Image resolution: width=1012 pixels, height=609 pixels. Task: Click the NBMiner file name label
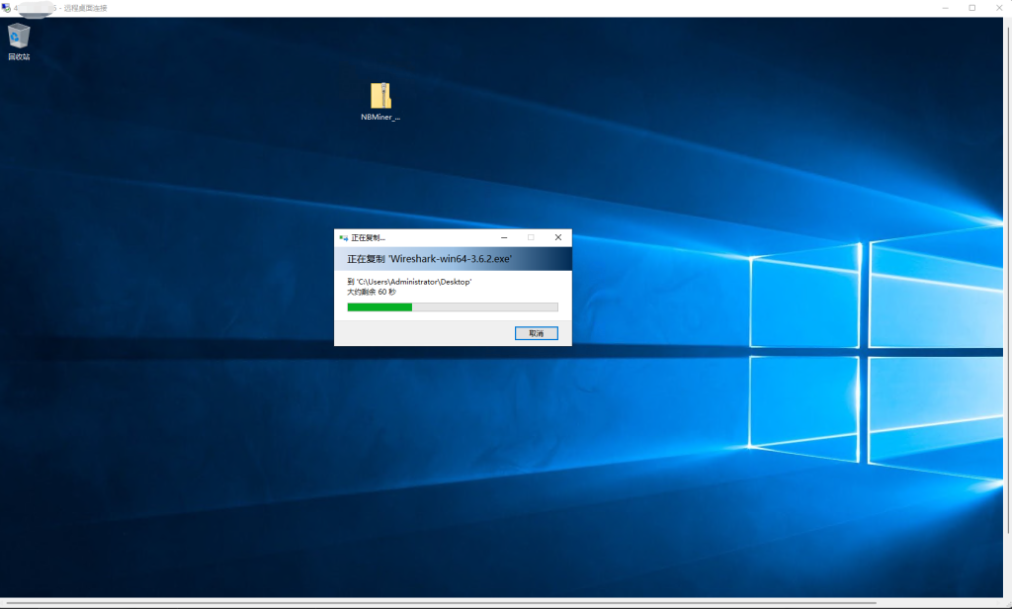pyautogui.click(x=380, y=117)
